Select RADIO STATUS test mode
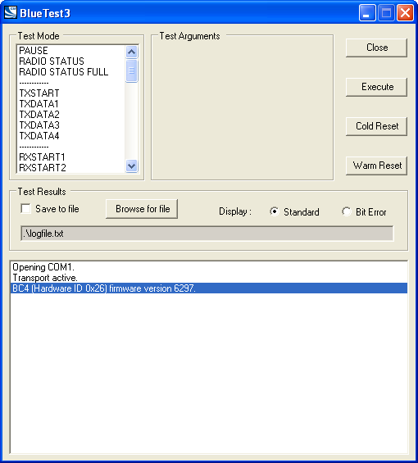Screen dimensions: 418x463 [71, 61]
